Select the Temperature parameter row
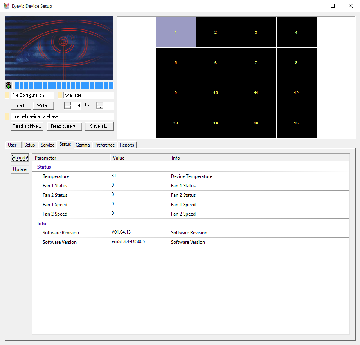360x345 pixels. point(191,176)
